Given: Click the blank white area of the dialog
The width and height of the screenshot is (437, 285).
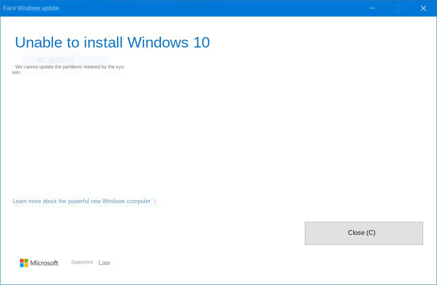Looking at the screenshot, I should pyautogui.click(x=262, y=131).
